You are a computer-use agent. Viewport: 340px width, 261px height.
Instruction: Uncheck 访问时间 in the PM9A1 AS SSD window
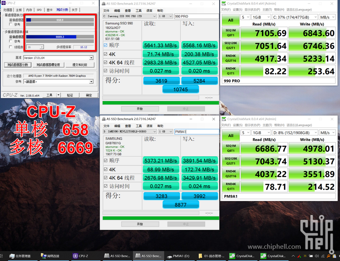tap(106, 186)
